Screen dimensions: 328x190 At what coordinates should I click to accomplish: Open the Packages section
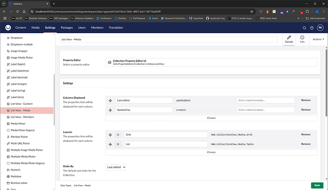67,27
